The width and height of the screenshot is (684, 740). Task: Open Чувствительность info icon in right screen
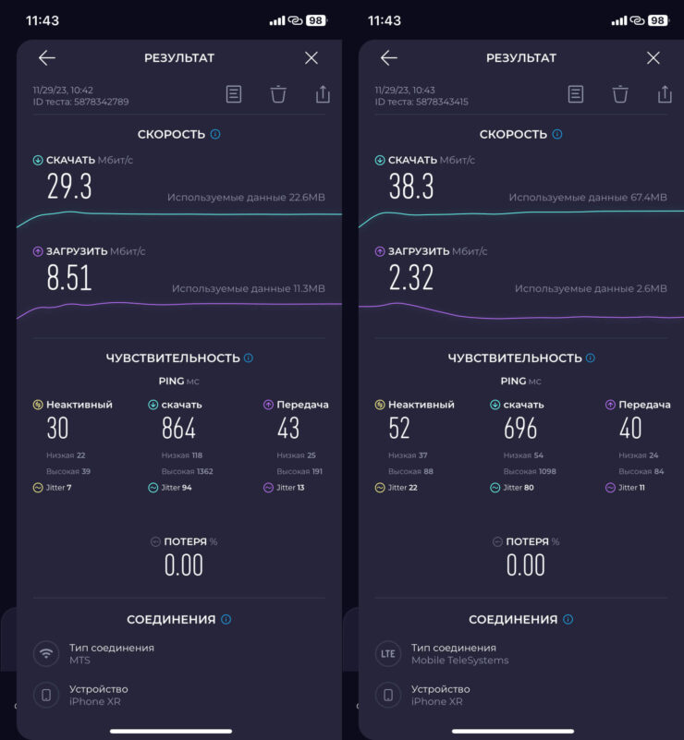tap(591, 358)
